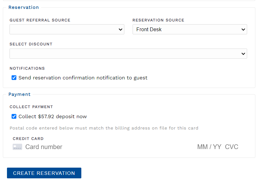Click the Guest Referral Source field label

pyautogui.click(x=40, y=20)
